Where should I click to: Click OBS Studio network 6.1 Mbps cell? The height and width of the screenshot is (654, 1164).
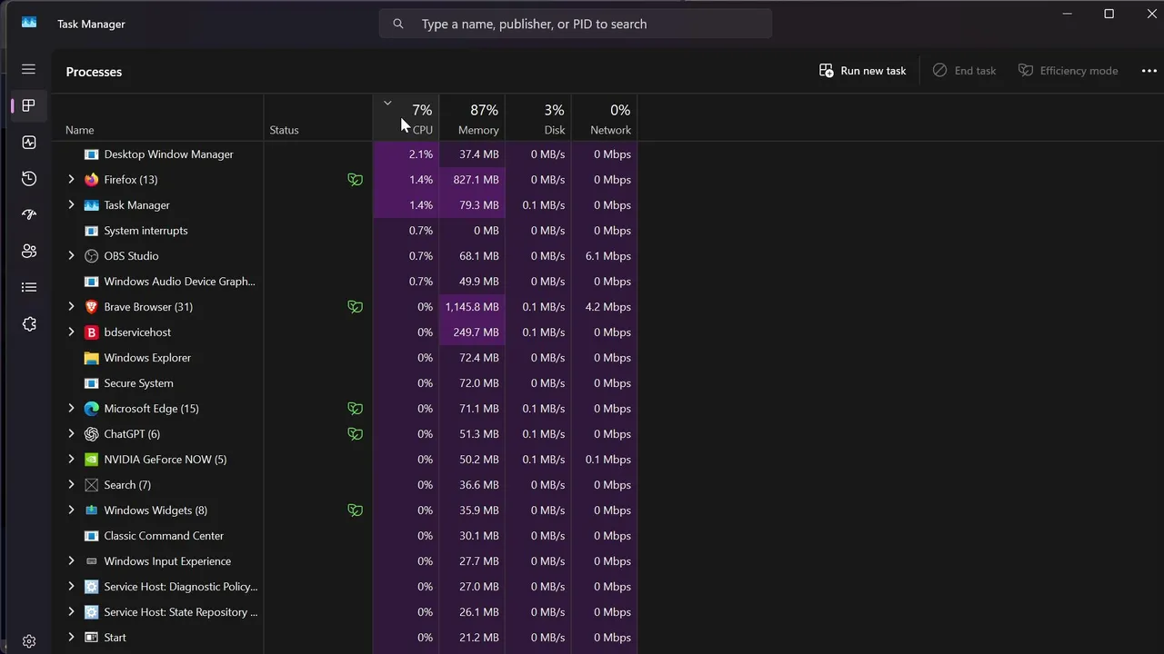click(605, 256)
